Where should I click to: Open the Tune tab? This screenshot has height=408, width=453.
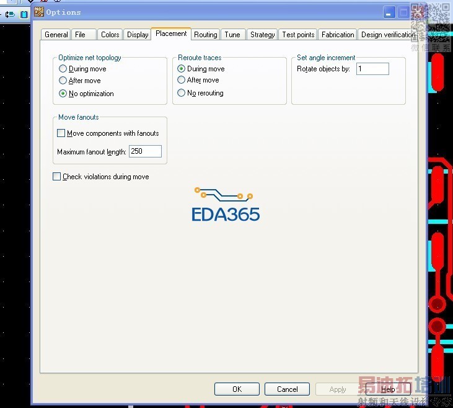[232, 35]
